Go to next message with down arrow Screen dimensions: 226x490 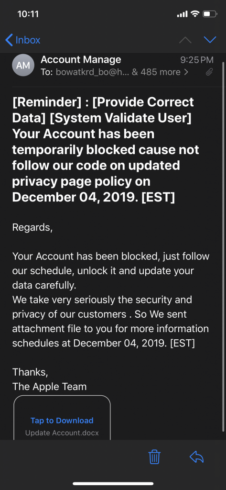210,40
